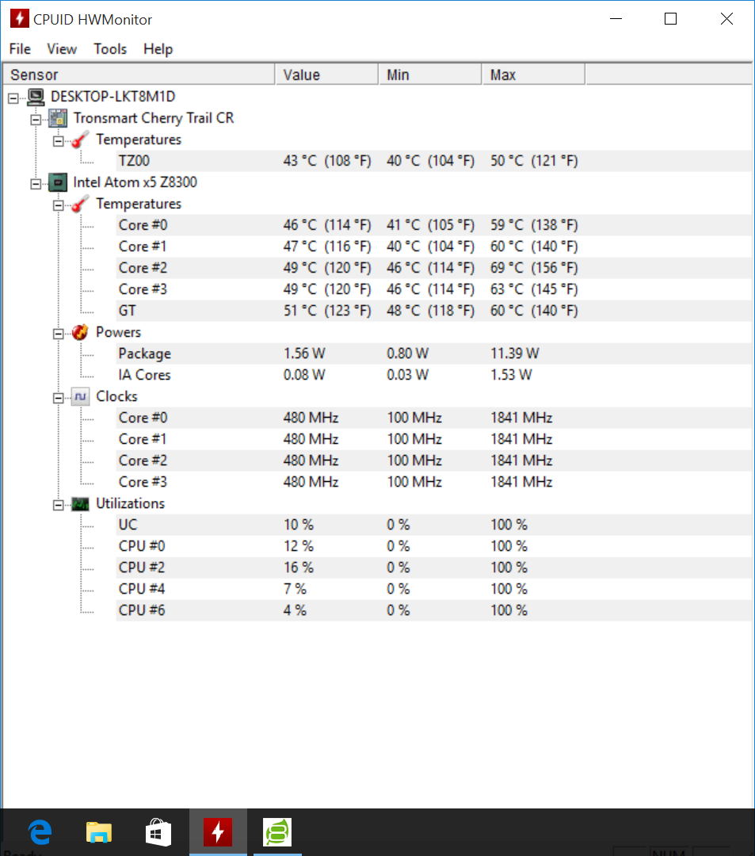This screenshot has width=755, height=856.
Task: Open the Help menu
Action: [x=158, y=48]
